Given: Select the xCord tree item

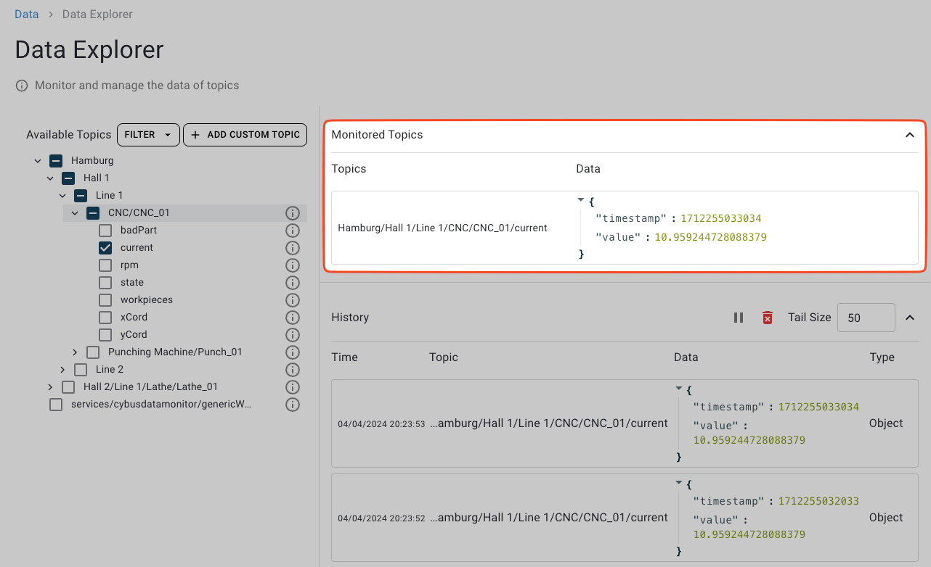Looking at the screenshot, I should tap(134, 318).
